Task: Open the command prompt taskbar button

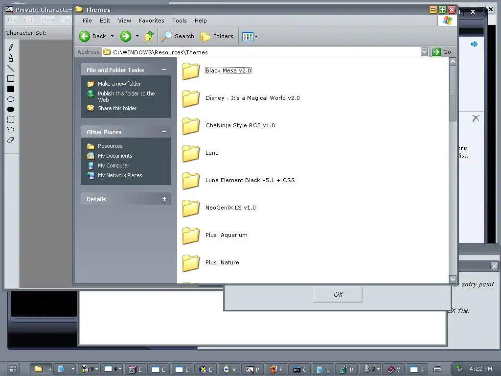Action: coord(299,369)
